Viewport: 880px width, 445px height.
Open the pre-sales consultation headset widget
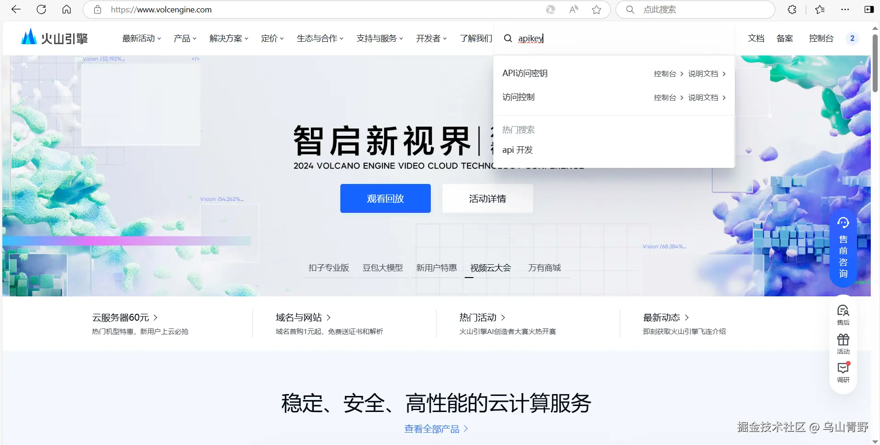tap(843, 248)
